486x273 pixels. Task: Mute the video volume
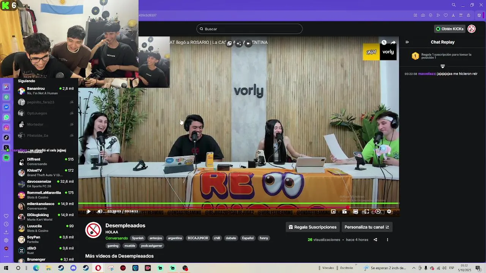(100, 212)
